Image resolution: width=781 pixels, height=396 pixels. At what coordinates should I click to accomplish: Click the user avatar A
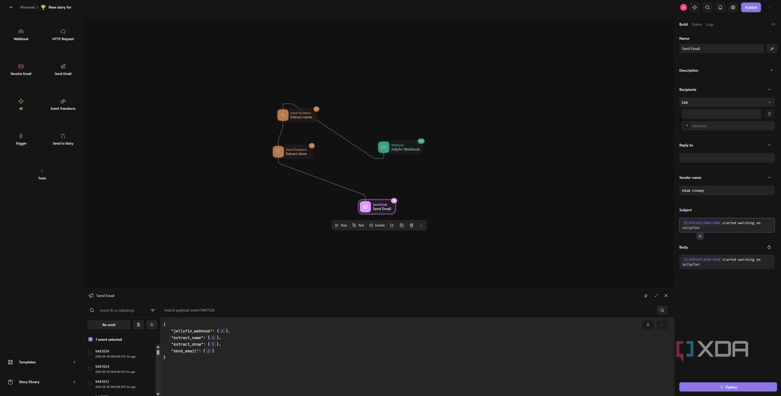pyautogui.click(x=683, y=7)
